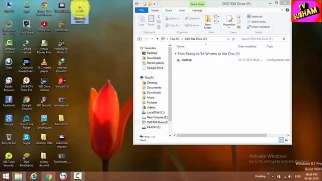
Task: Open Facebook desktop shortcut
Action: coord(9,102)
